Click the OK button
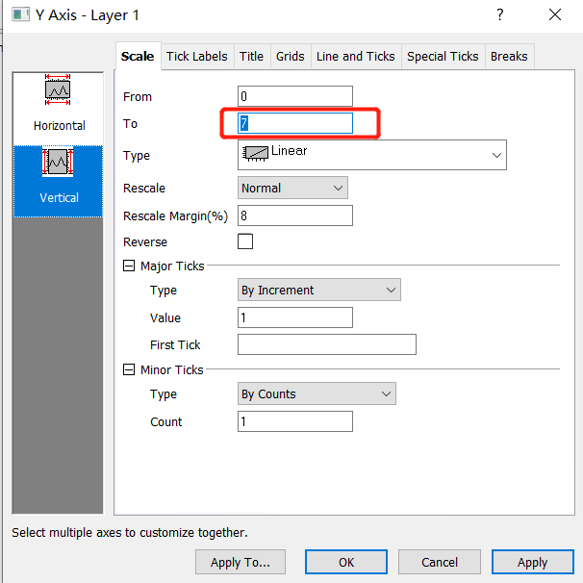 (x=346, y=562)
